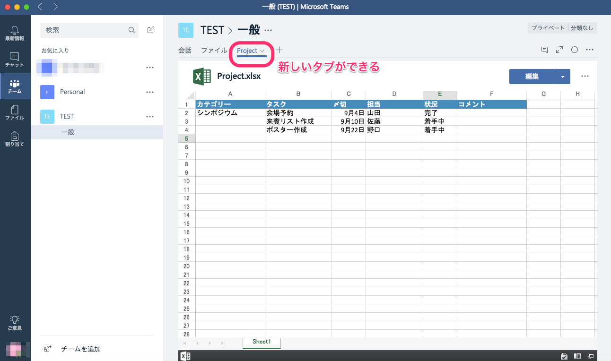
Task: Open more options beside the 編集 button
Action: click(585, 76)
